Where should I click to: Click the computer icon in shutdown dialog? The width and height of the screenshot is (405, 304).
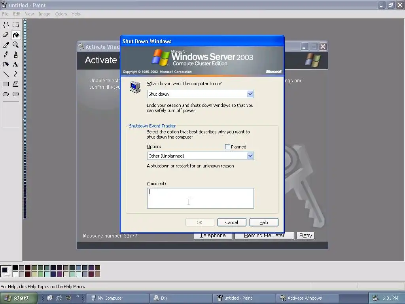(135, 87)
